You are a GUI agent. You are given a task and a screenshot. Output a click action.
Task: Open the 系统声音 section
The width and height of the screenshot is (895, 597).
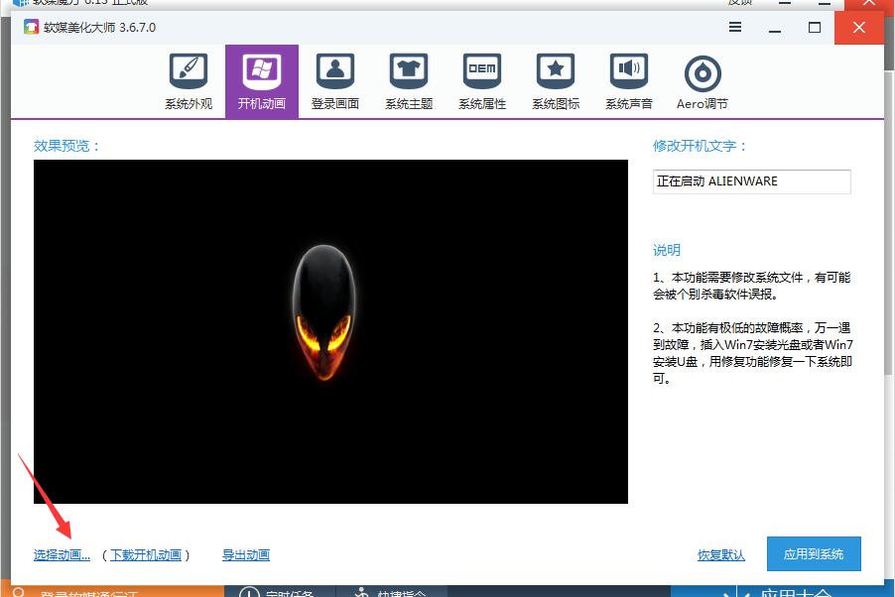(x=629, y=81)
